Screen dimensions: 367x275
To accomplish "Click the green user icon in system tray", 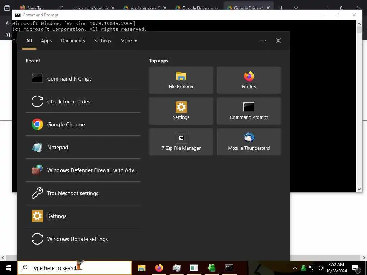I will click(x=304, y=268).
